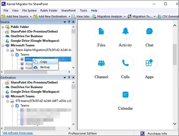
Task: Open the Add New Destination dropdown arrow
Action: (69, 16)
